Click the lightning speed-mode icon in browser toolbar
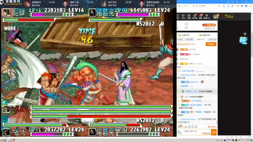This screenshot has height=142, width=253. click(x=182, y=6)
